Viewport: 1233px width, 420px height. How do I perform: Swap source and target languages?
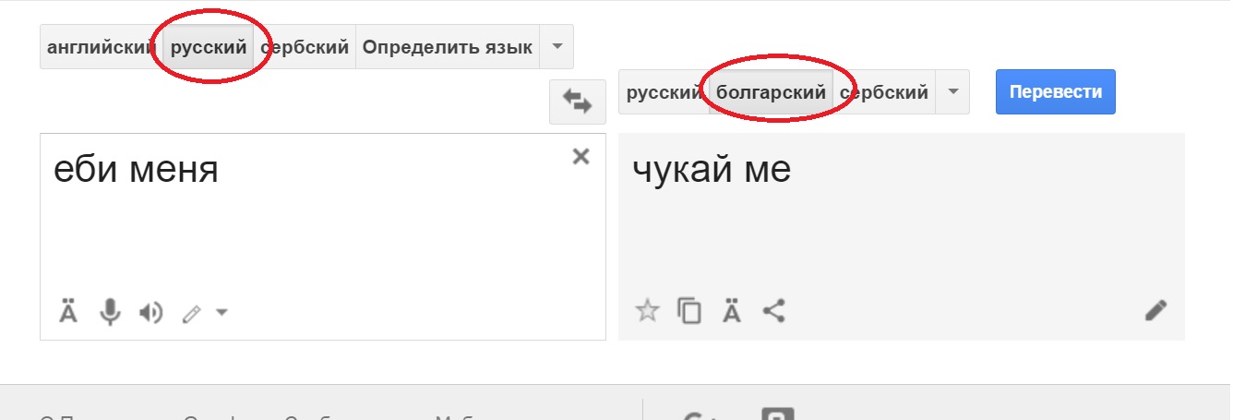pyautogui.click(x=577, y=102)
